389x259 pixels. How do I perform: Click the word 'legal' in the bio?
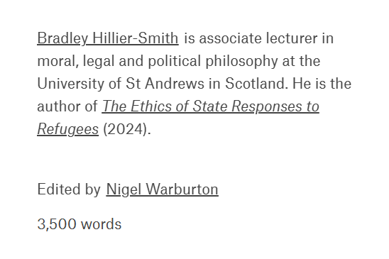click(99, 61)
